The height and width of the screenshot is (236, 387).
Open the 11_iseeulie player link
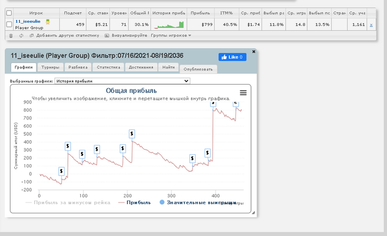click(28, 22)
